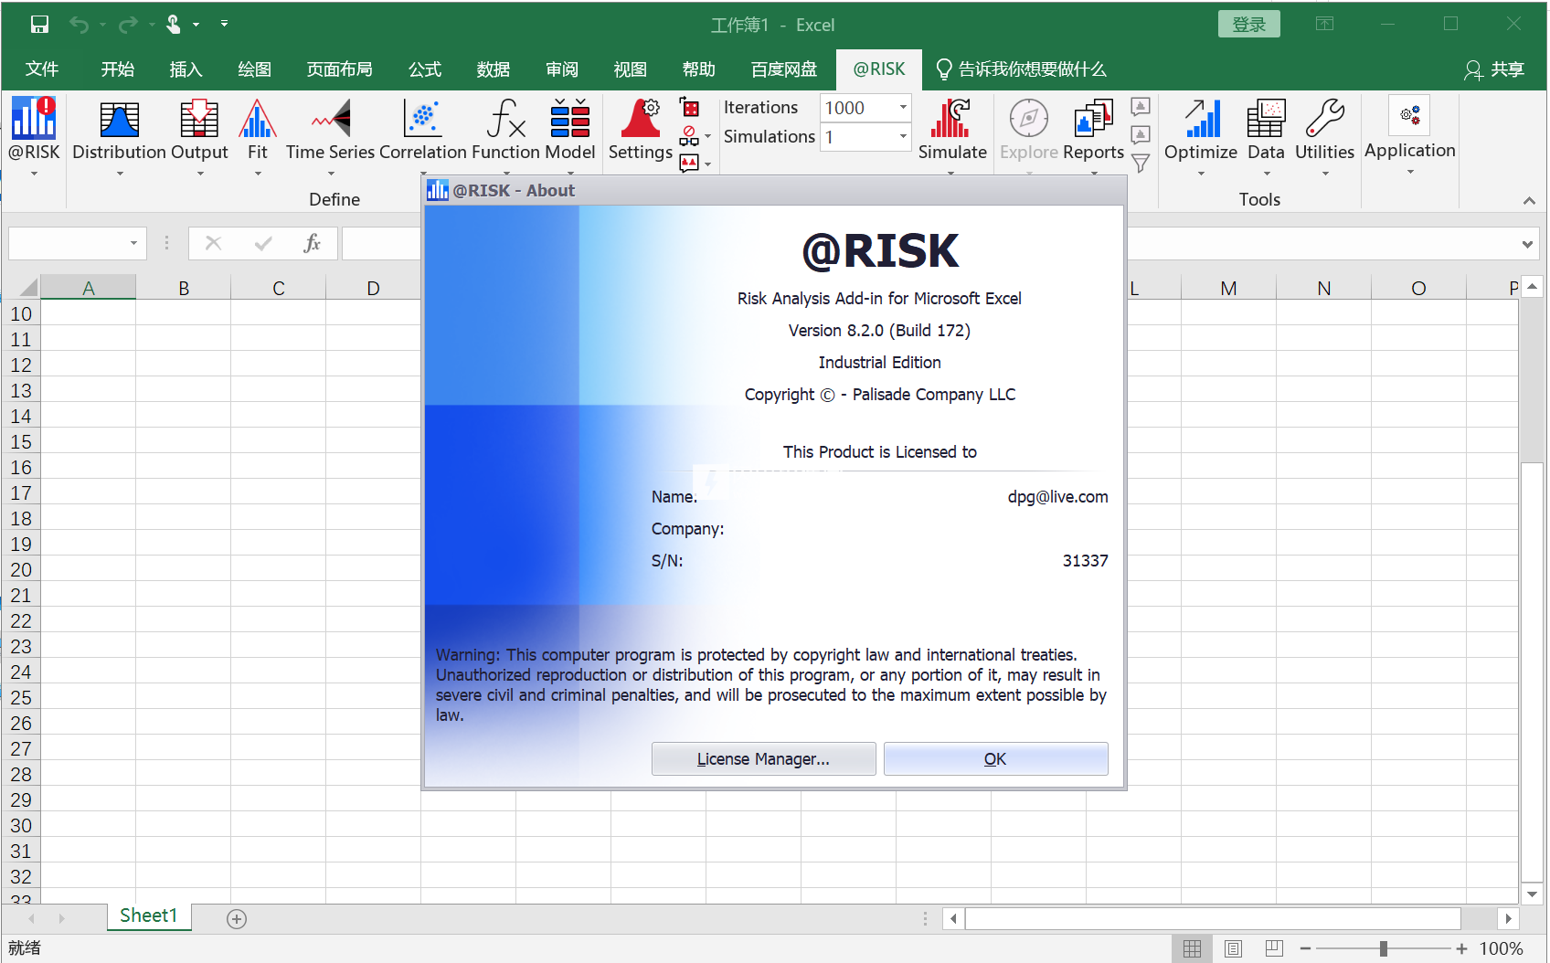Click the select-all corner triangle
The height and width of the screenshot is (963, 1550).
pos(27,288)
